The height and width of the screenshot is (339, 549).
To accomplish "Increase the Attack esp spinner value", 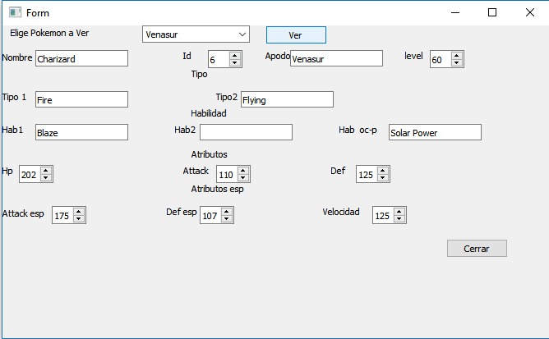I will point(79,212).
